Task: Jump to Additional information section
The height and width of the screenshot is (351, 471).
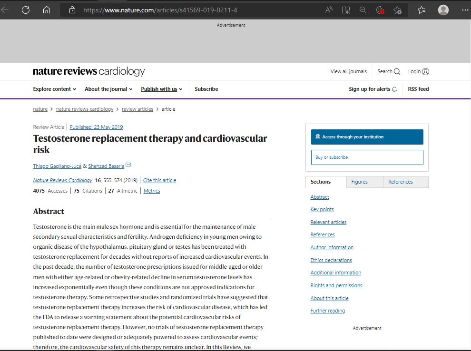Action: [335, 273]
